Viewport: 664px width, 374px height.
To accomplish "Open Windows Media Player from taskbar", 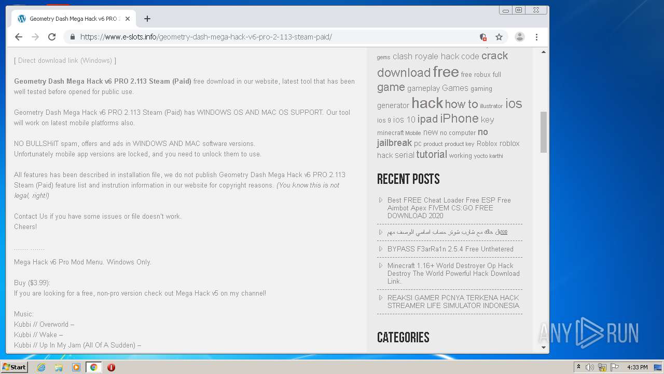I will (x=76, y=367).
